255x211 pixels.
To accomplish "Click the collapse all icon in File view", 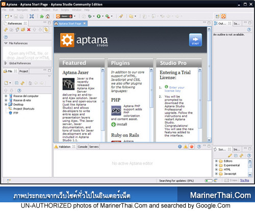I will 17,83.
